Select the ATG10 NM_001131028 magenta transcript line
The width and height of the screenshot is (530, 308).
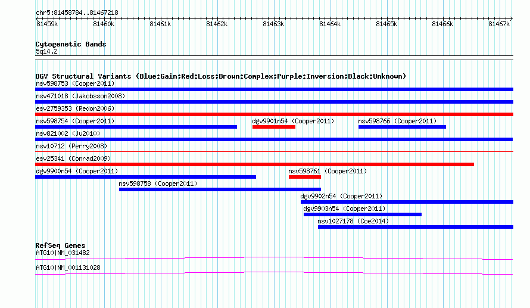[x=274, y=273]
